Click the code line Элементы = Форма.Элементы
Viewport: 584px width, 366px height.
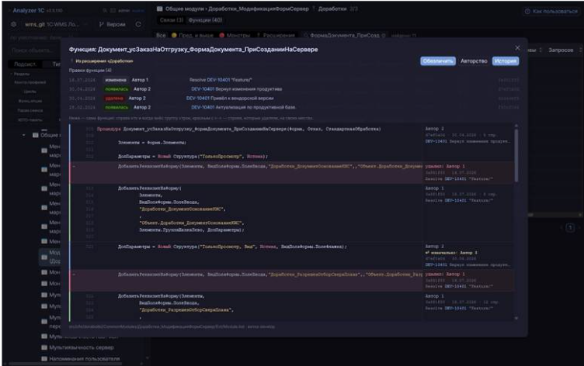[x=152, y=143]
